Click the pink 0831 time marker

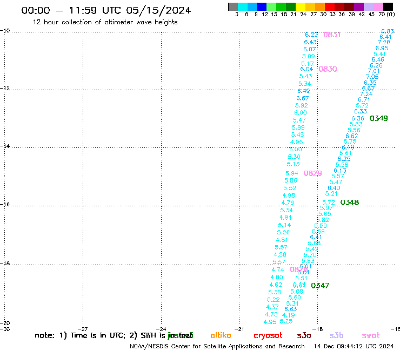(332, 35)
